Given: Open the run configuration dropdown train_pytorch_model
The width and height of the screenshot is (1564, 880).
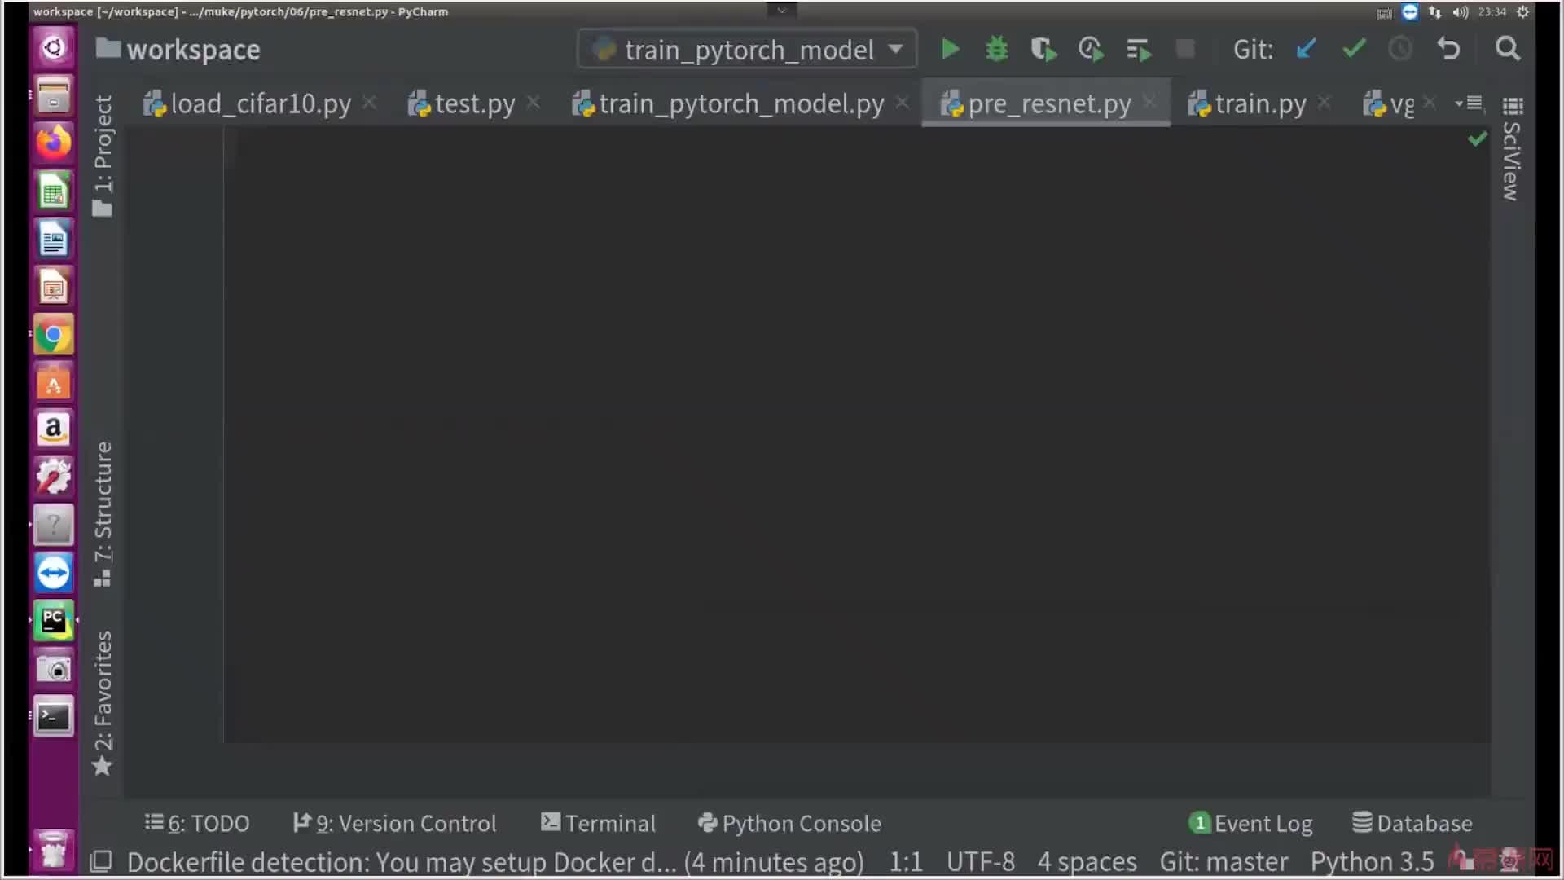Looking at the screenshot, I should click(x=747, y=50).
